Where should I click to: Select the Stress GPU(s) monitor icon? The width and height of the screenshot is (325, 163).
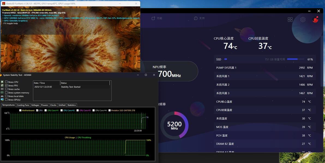point(2,100)
